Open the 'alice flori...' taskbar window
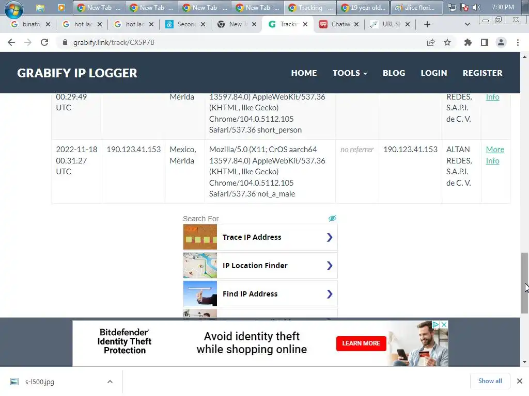The image size is (529, 396). [416, 7]
